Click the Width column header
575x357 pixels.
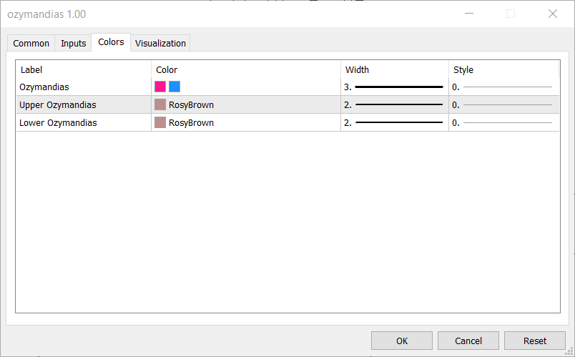click(395, 69)
